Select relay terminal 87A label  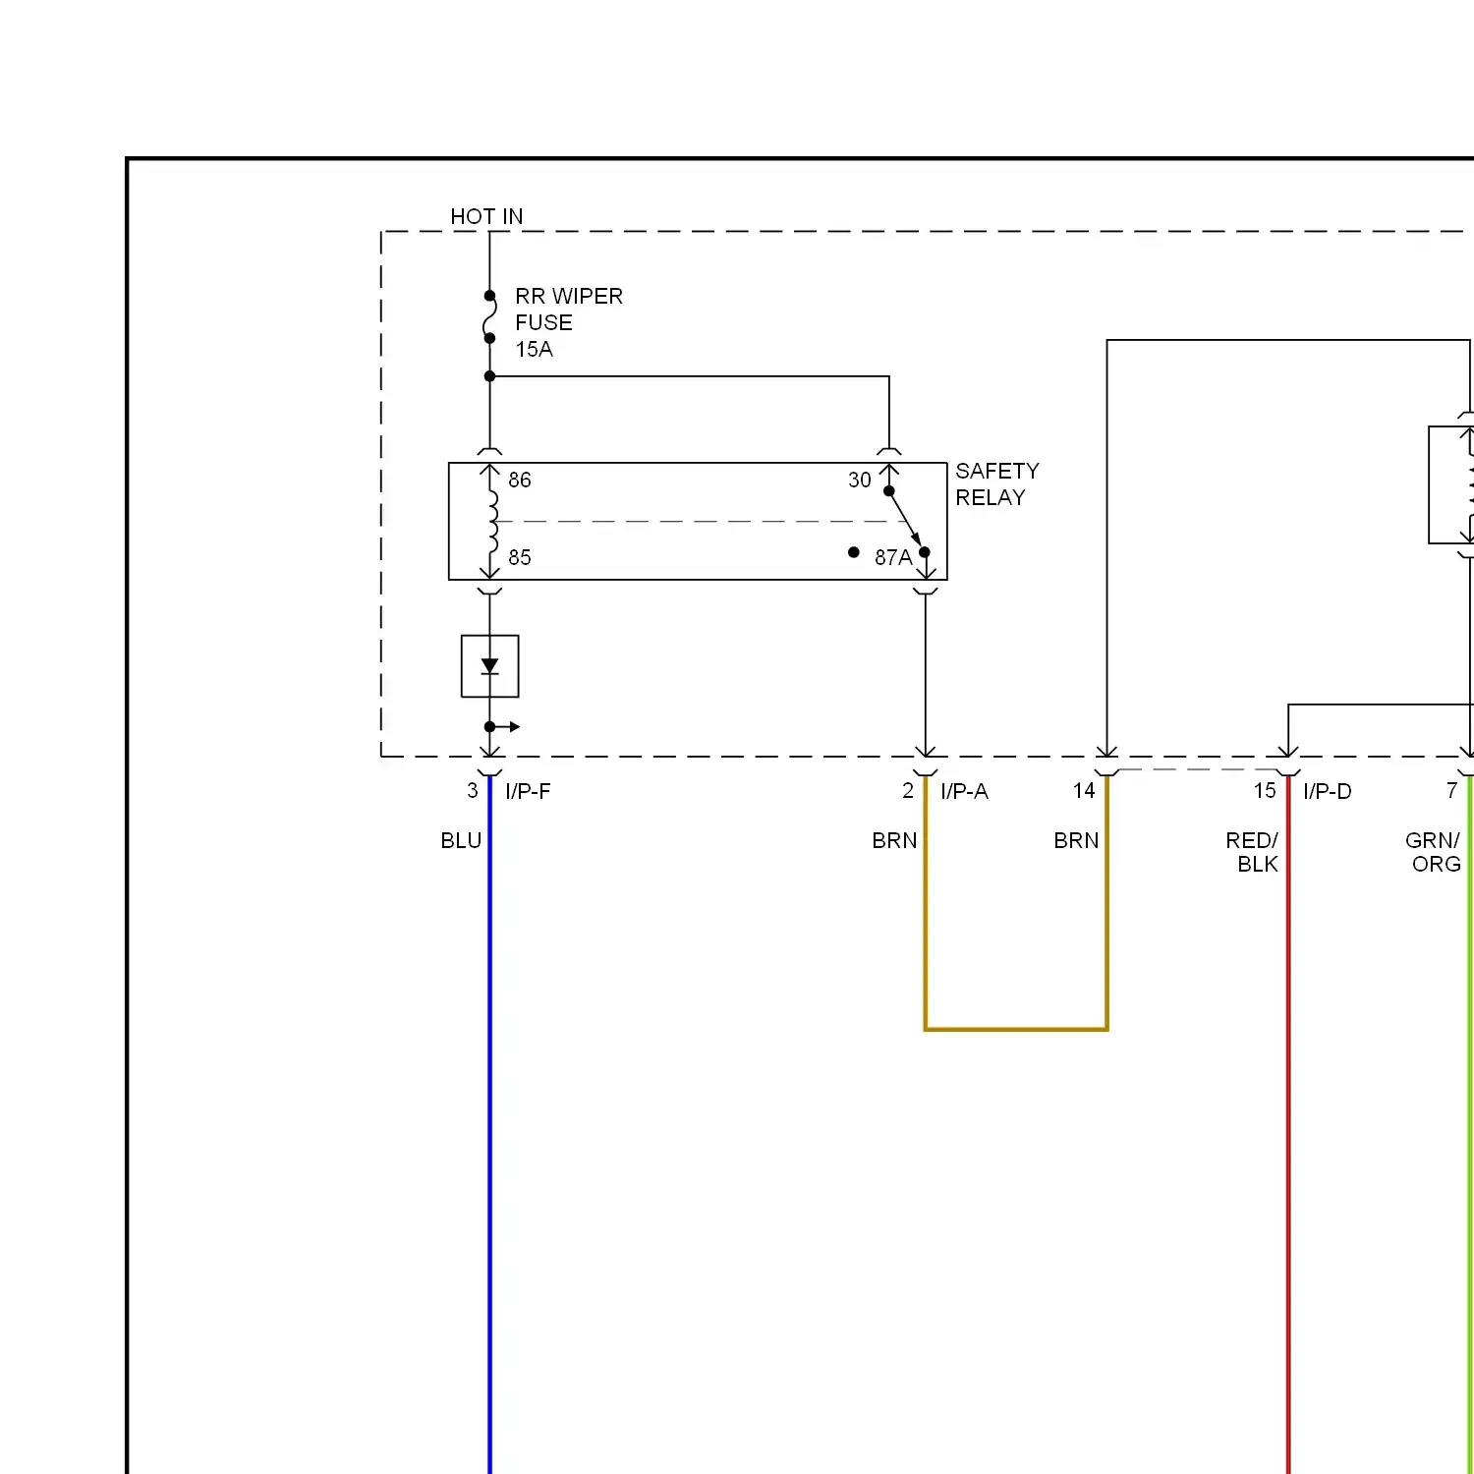(893, 557)
